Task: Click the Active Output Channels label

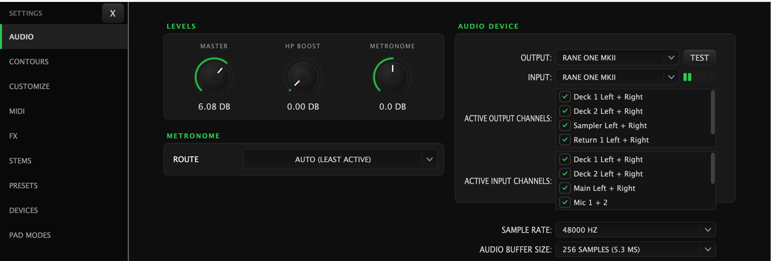Action: (x=508, y=118)
